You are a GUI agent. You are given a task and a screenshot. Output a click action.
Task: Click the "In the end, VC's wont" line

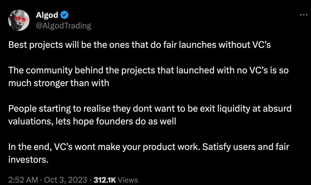pyautogui.click(x=149, y=147)
